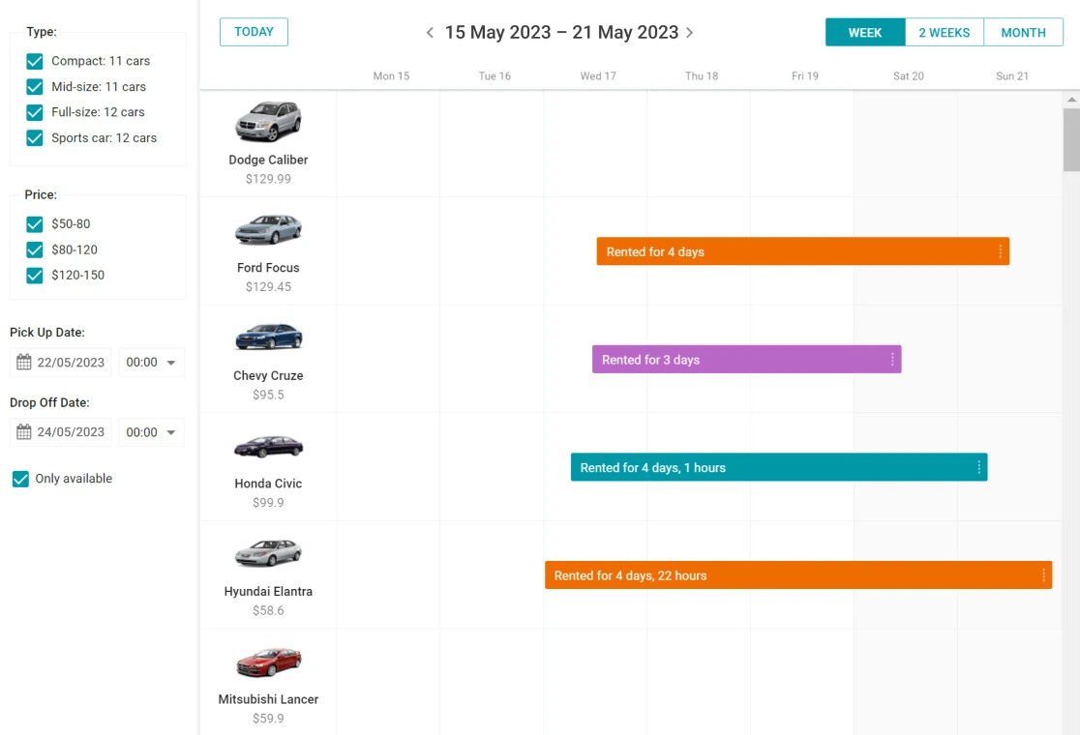
Task: Switch to the MONTH view
Action: [x=1023, y=32]
